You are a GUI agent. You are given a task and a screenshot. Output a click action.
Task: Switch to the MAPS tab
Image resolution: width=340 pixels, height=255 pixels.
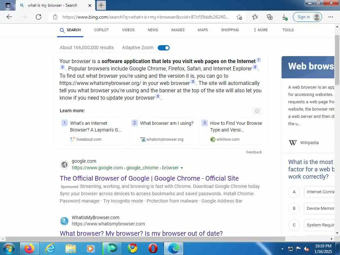pyautogui.click(x=203, y=30)
